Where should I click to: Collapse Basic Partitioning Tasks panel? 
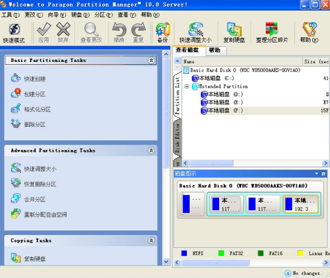pos(151,60)
